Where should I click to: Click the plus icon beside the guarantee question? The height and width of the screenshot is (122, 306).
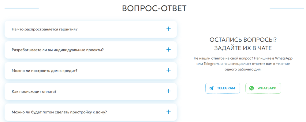pyautogui.click(x=168, y=29)
